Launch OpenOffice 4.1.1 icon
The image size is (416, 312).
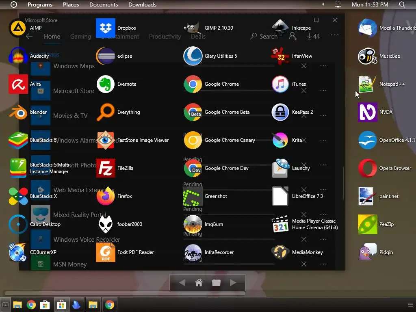click(367, 140)
